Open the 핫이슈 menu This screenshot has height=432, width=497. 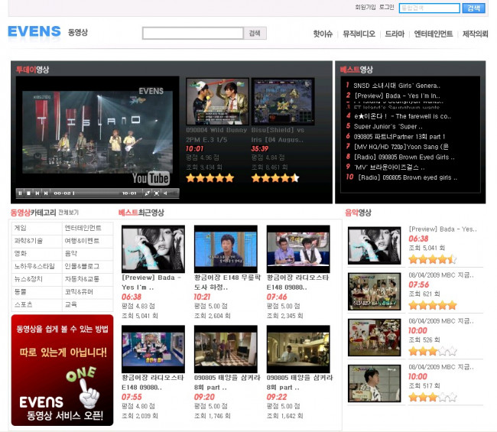click(323, 34)
